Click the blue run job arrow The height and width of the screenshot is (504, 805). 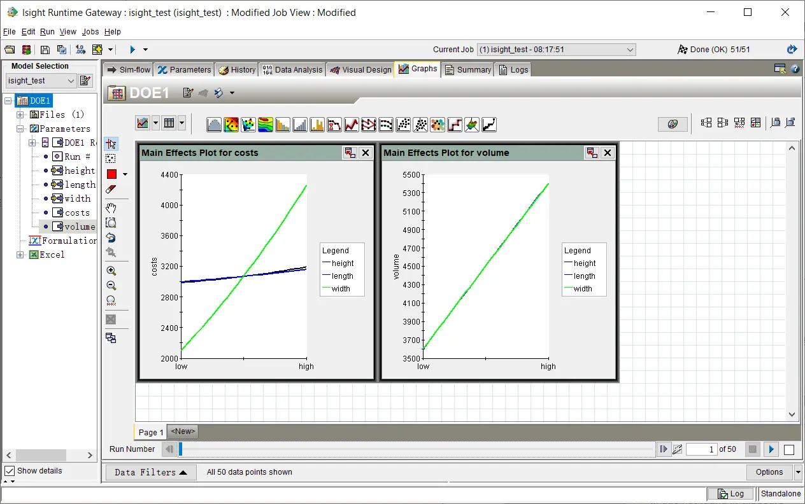[132, 50]
